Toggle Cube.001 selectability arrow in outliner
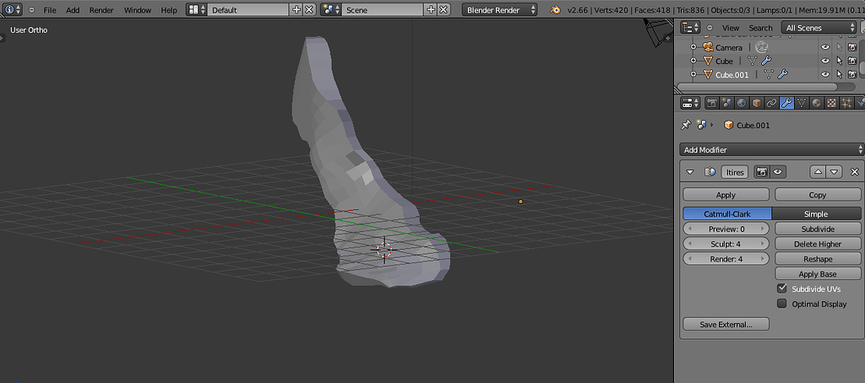 click(840, 74)
